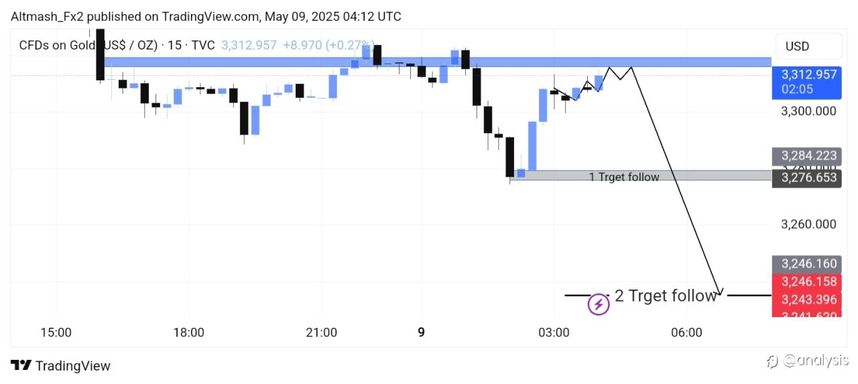Viewport: 858px width, 384px height.
Task: Click the 18:00 time axis label
Action: [x=188, y=332]
